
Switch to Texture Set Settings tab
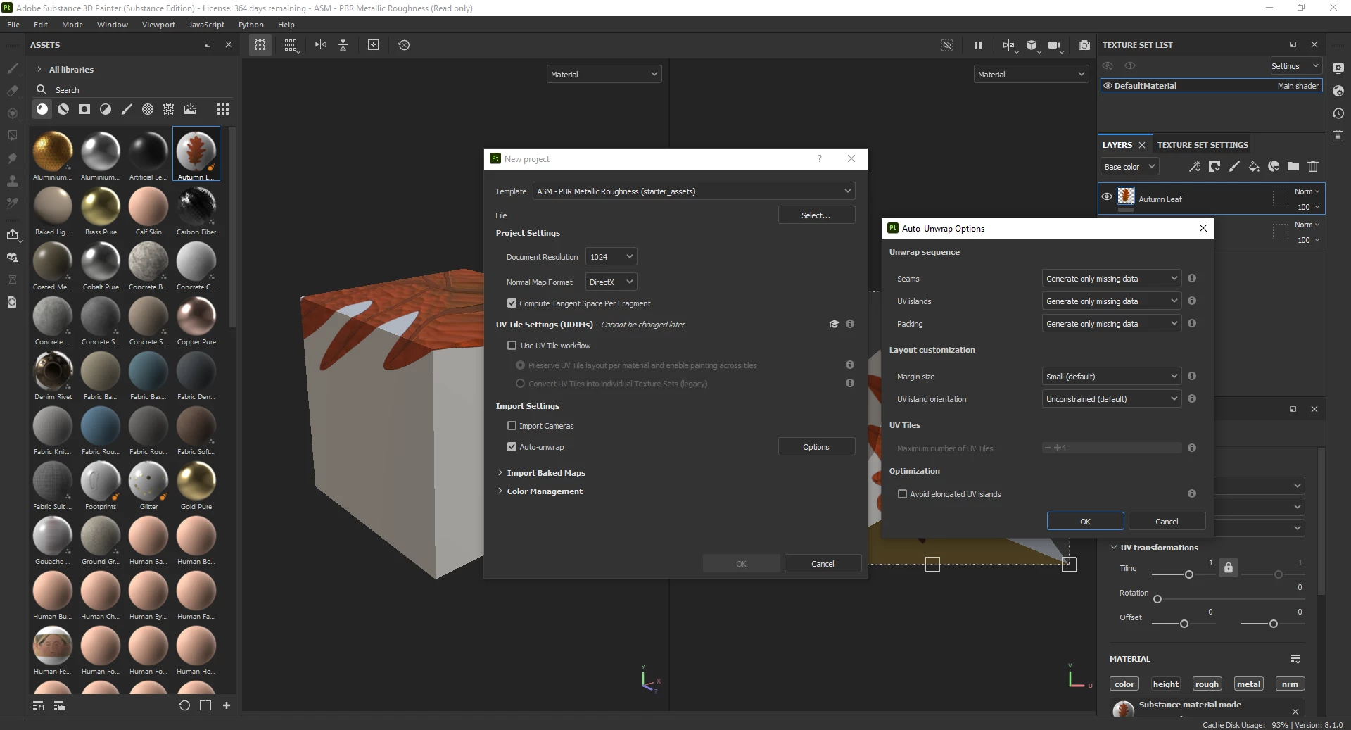1203,145
